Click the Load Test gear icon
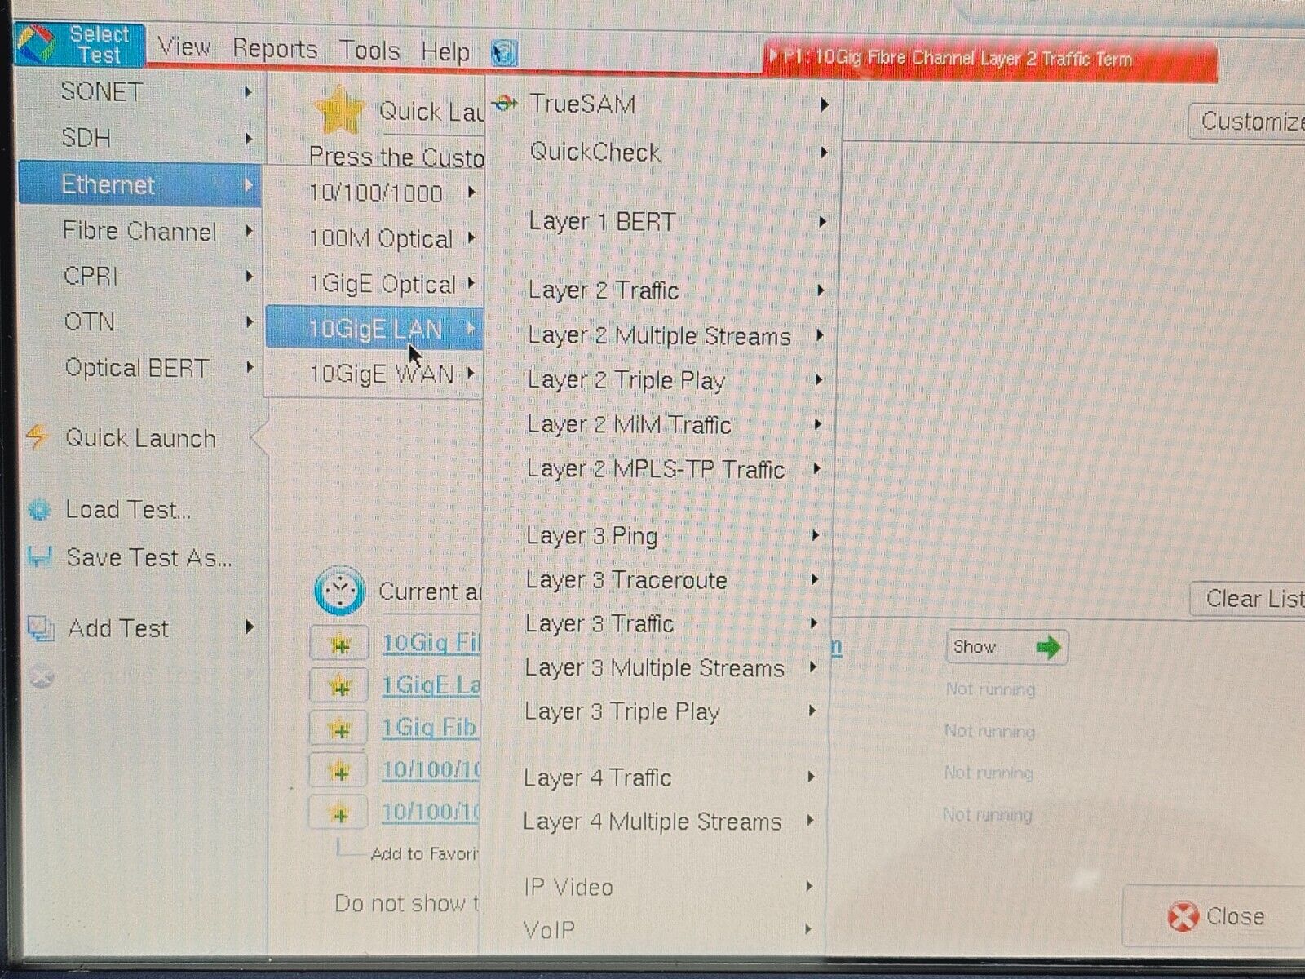 [39, 511]
